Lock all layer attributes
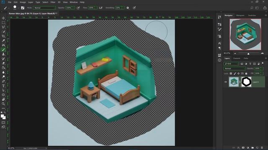The image size is (268, 150). click(246, 73)
